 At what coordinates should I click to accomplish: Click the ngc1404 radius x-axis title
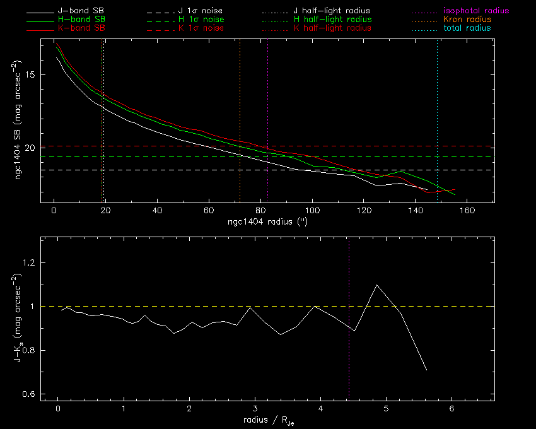coord(267,223)
